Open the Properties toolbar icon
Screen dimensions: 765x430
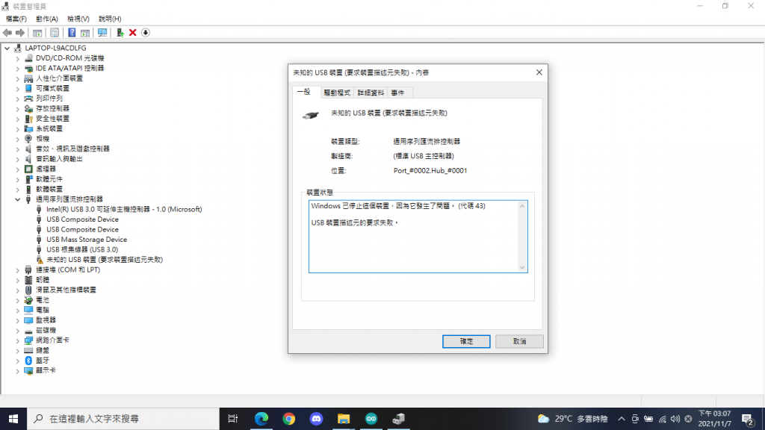(x=55, y=33)
